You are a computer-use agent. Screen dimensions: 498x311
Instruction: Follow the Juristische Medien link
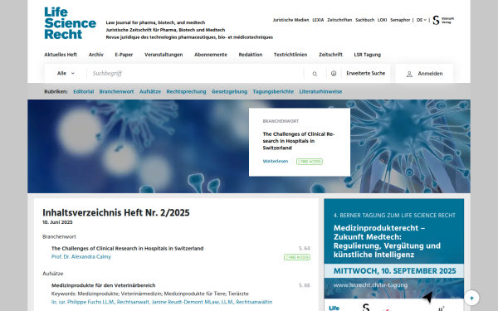(x=290, y=20)
